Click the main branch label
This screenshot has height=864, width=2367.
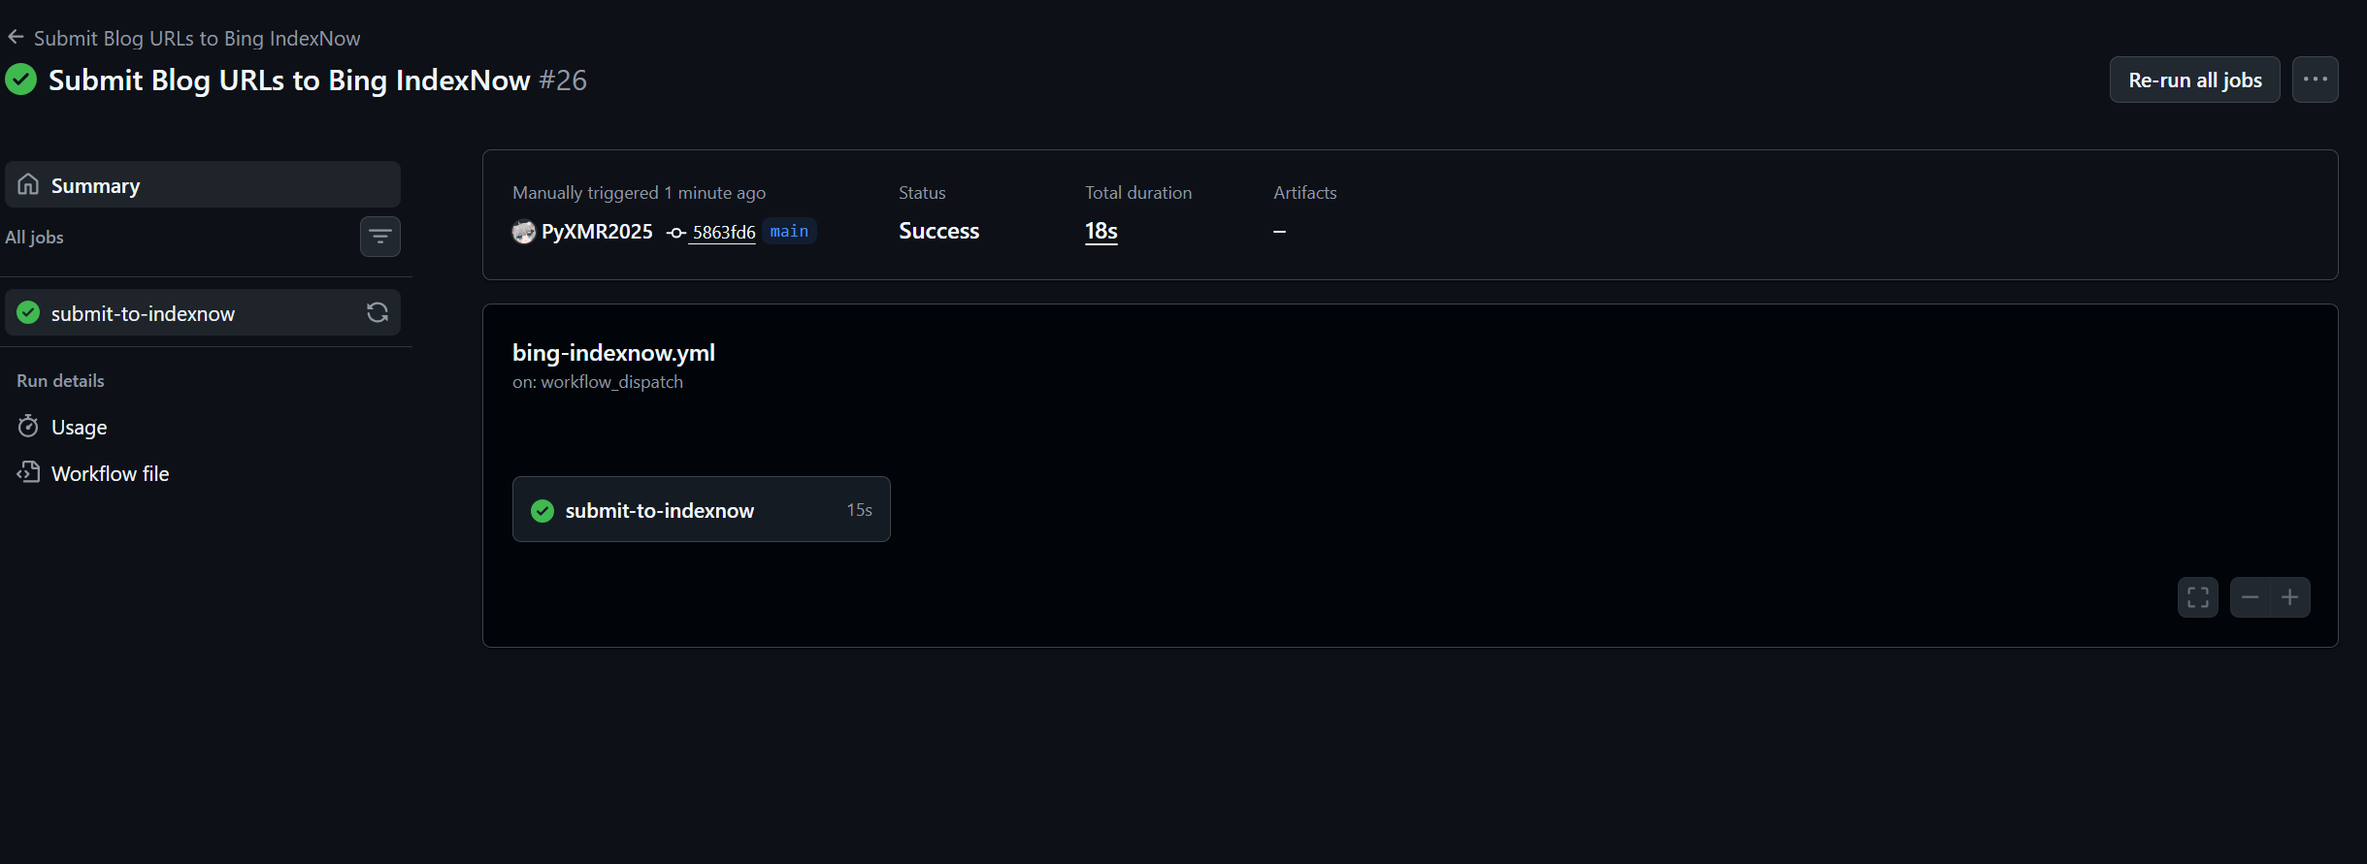click(789, 232)
